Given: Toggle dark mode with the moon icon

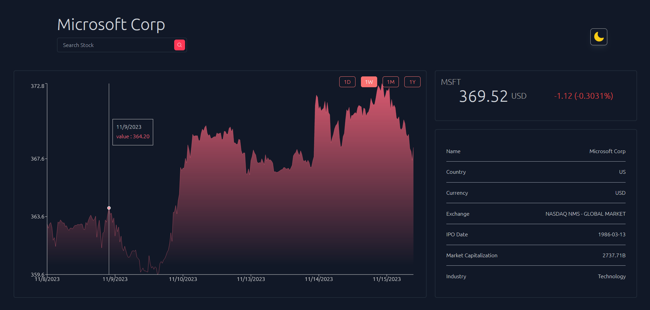Looking at the screenshot, I should (598, 37).
